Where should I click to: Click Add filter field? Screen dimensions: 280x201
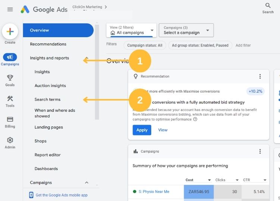[243, 45]
